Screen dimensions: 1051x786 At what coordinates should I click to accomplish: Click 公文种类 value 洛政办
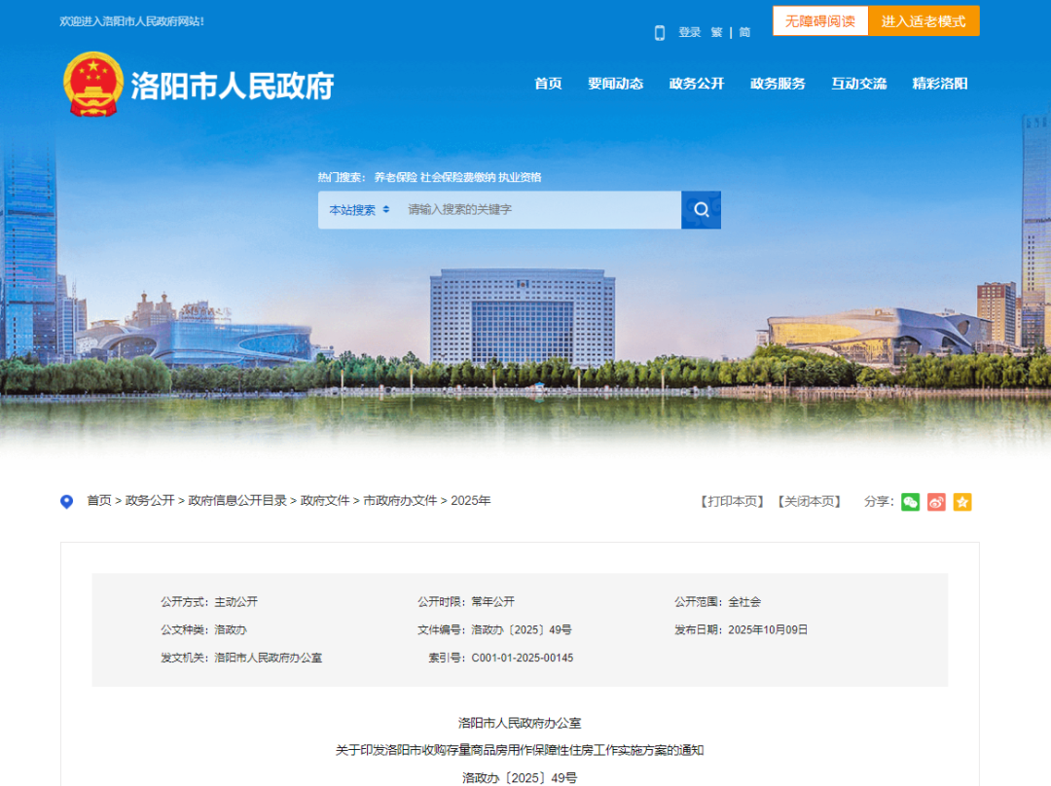click(x=231, y=630)
